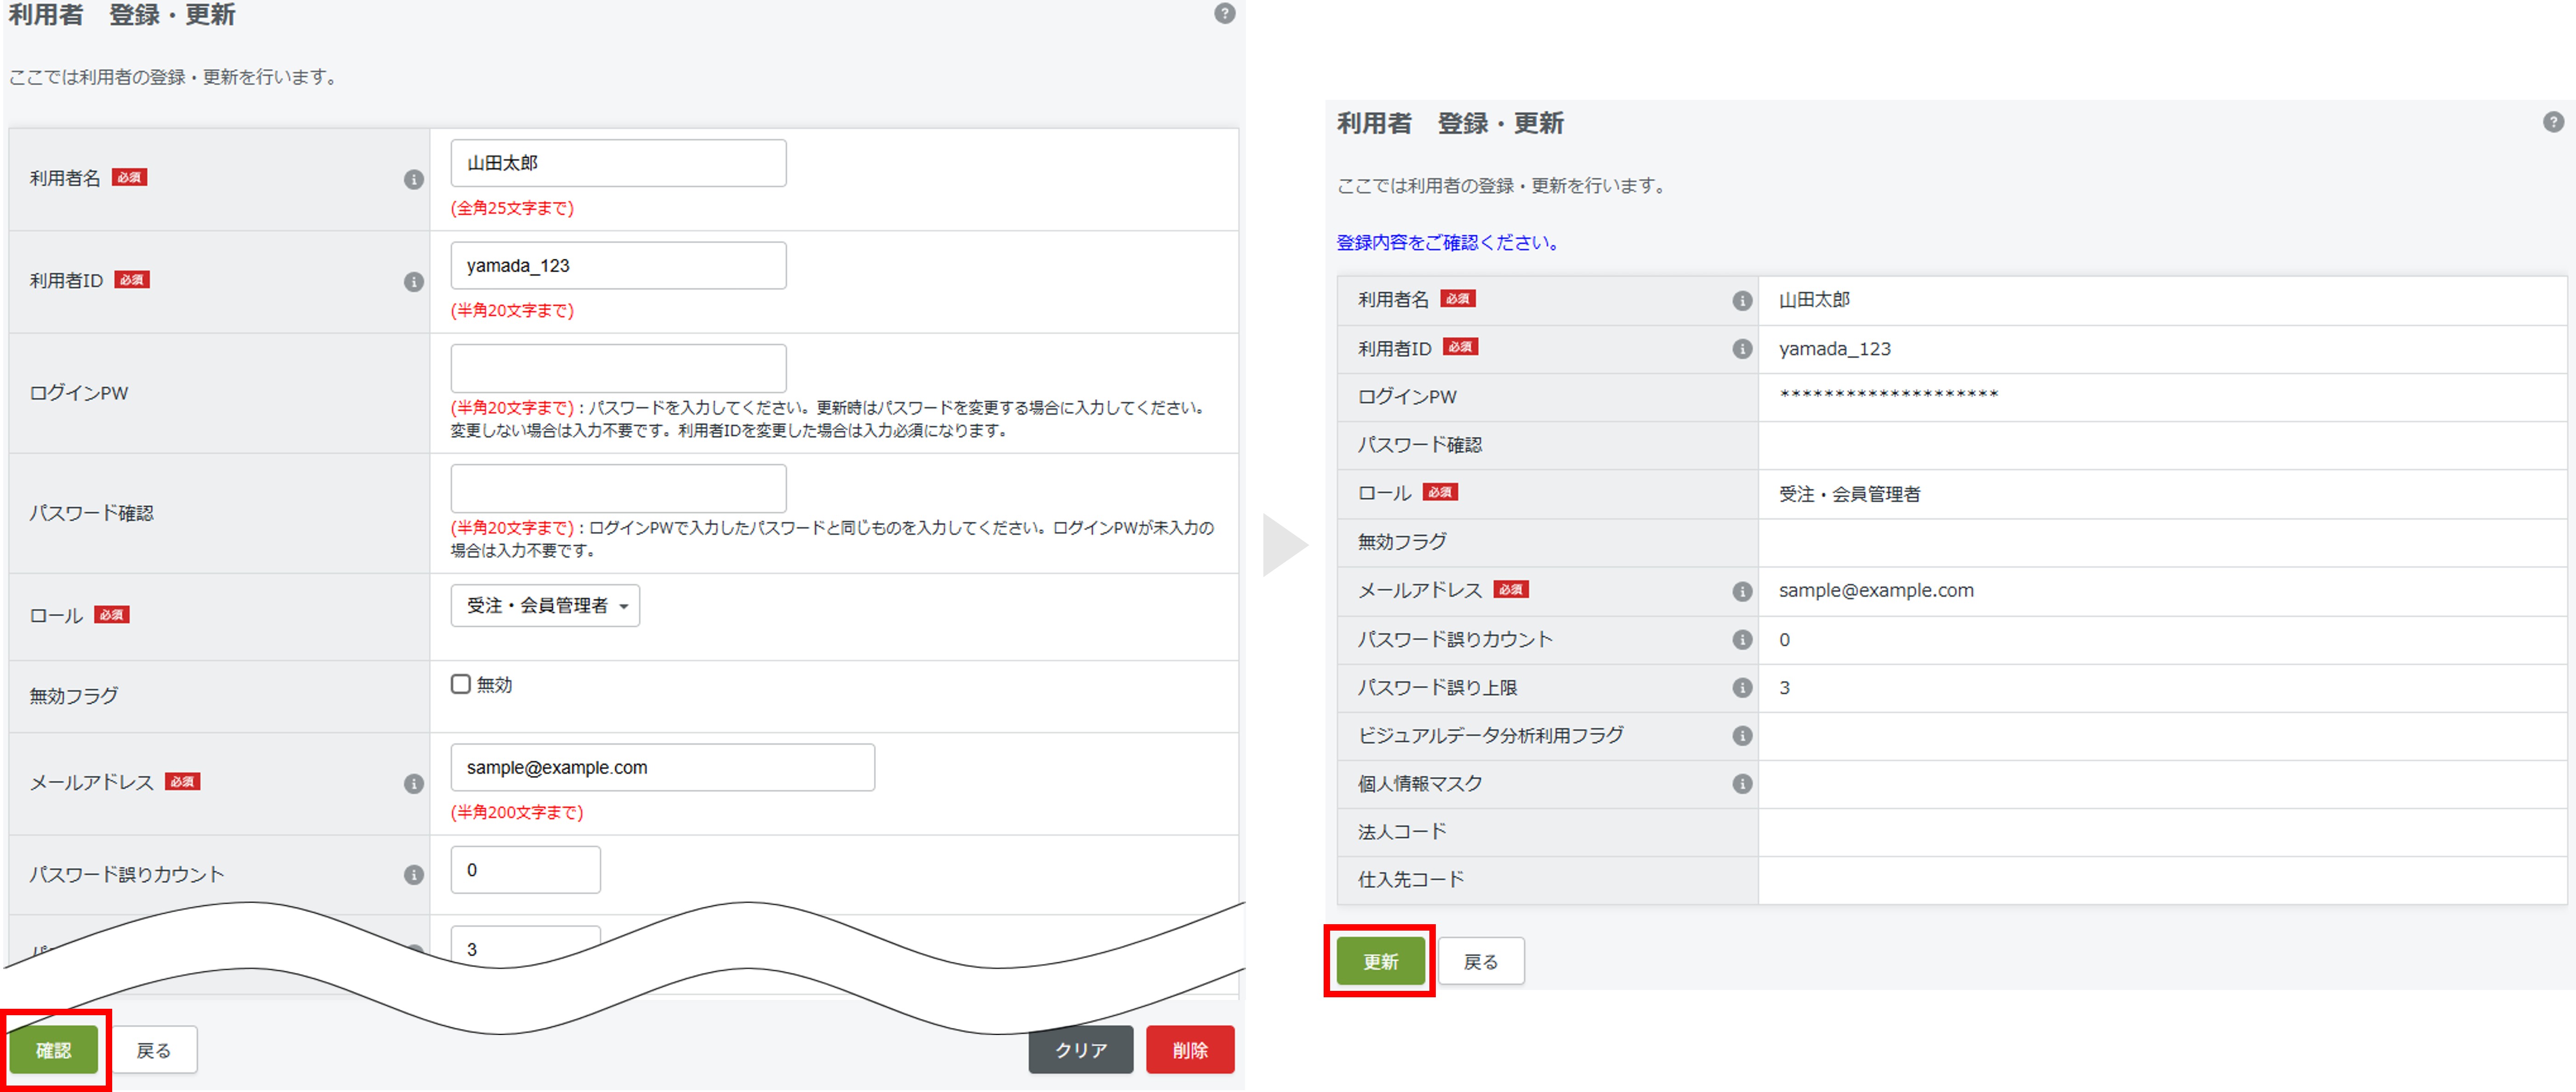Click (半角200文字まで) hint text
2576x1092 pixels.
coord(517,812)
